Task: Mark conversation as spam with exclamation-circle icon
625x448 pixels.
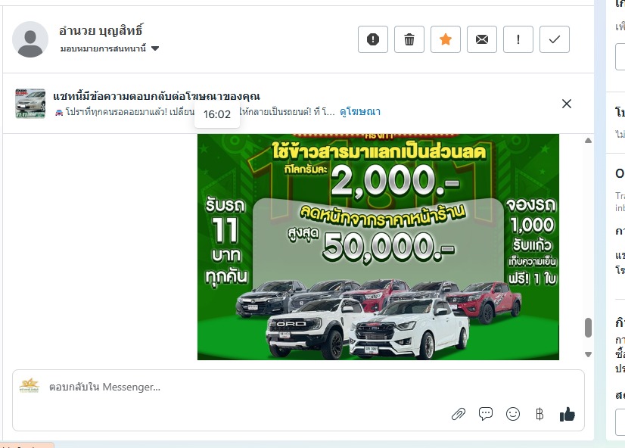Action: pos(373,39)
